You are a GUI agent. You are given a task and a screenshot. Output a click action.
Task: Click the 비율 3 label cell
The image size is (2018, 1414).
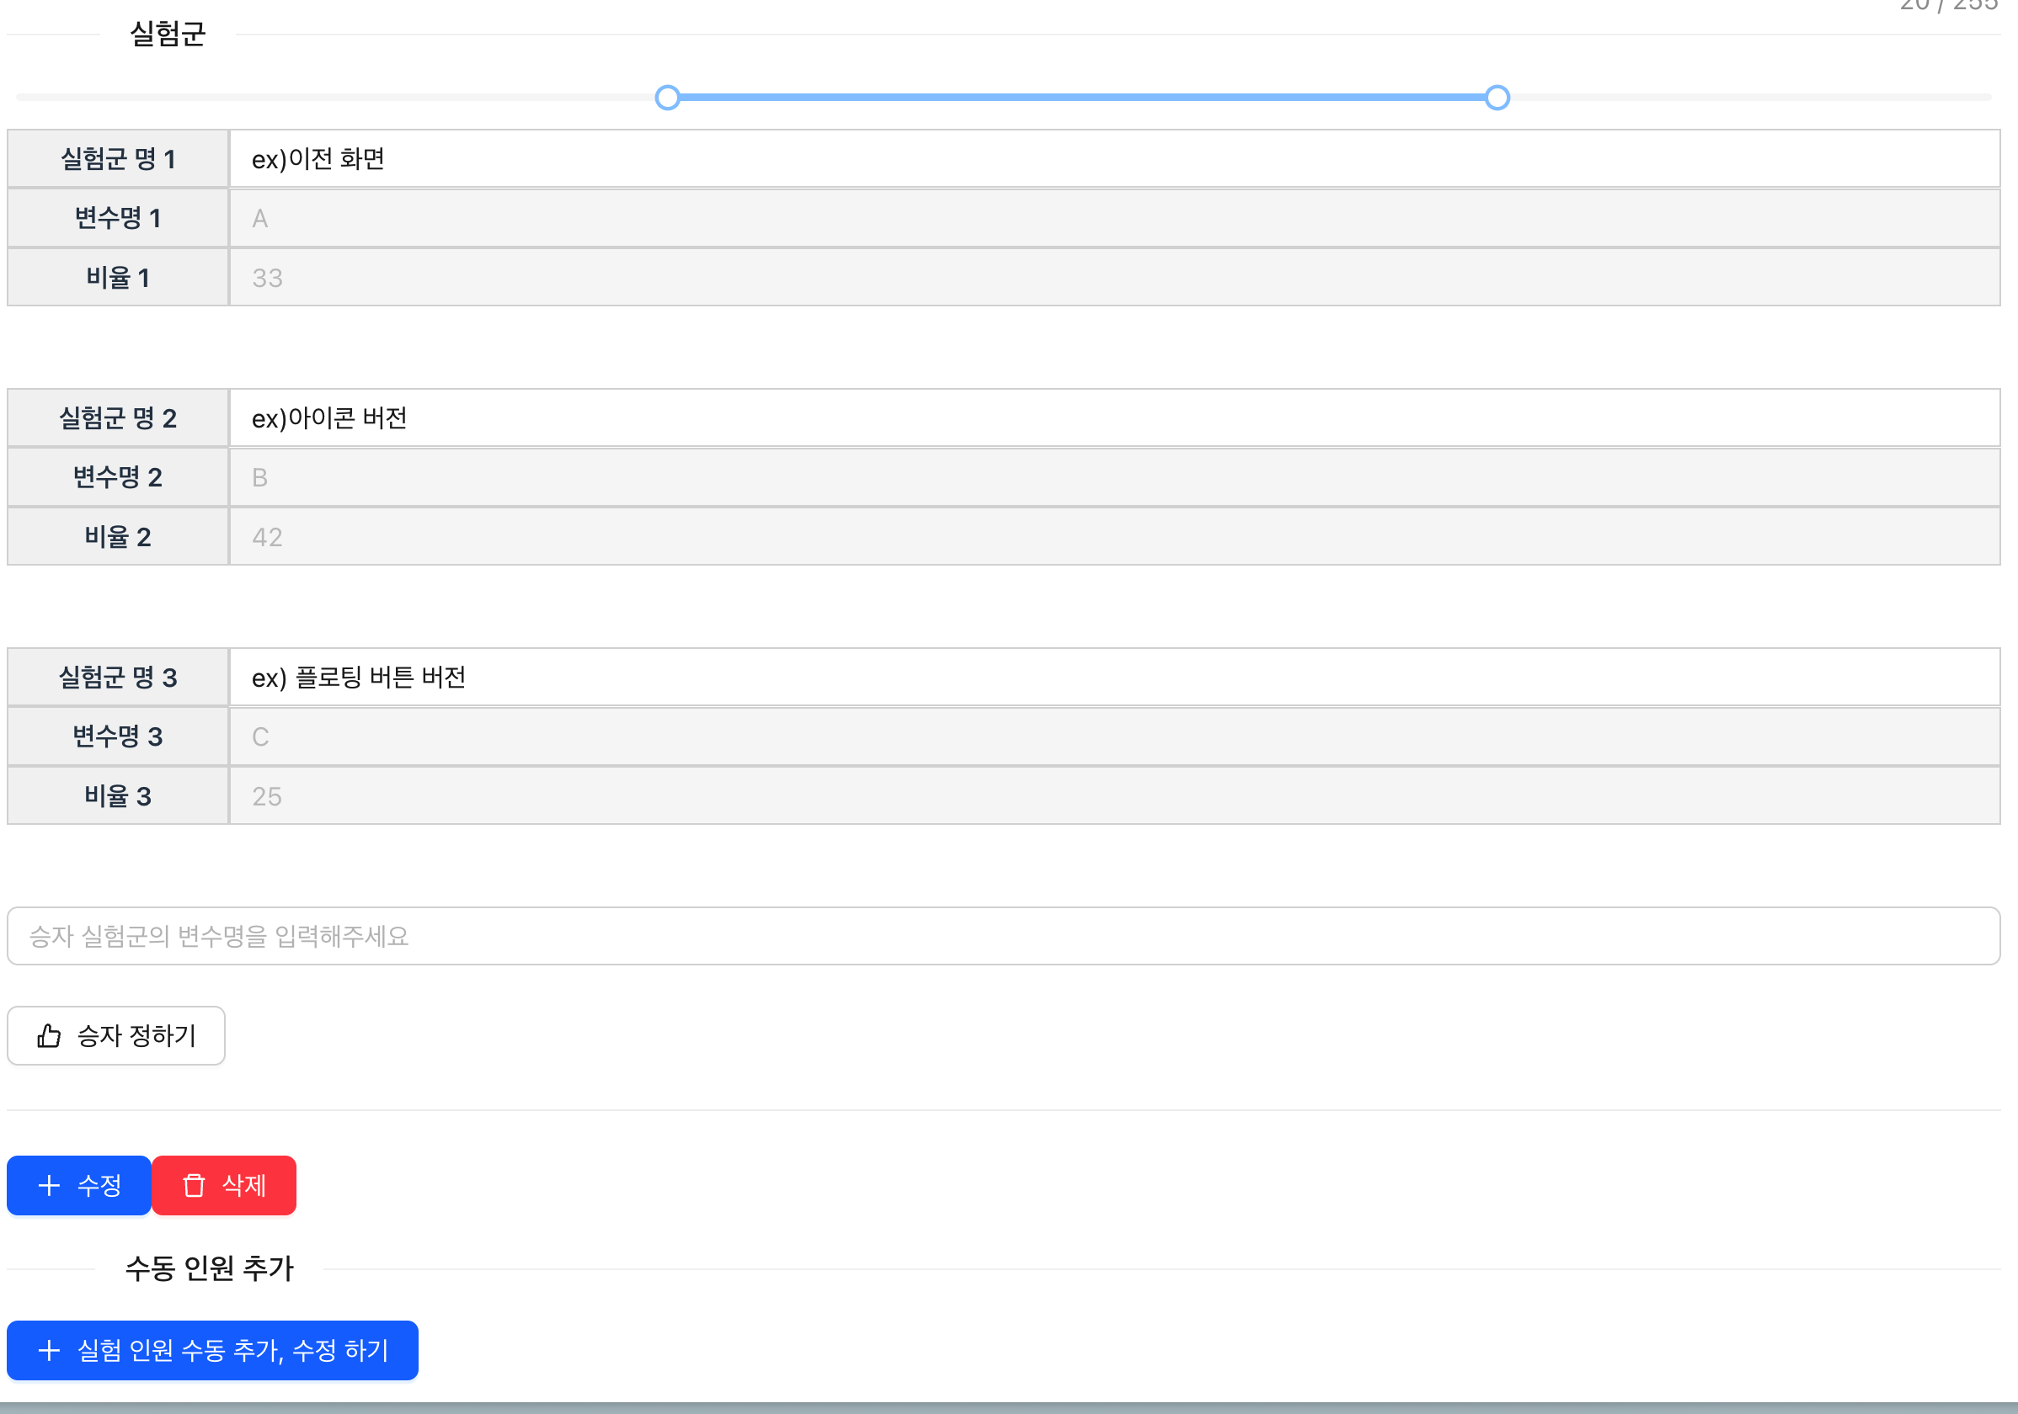[x=118, y=795]
